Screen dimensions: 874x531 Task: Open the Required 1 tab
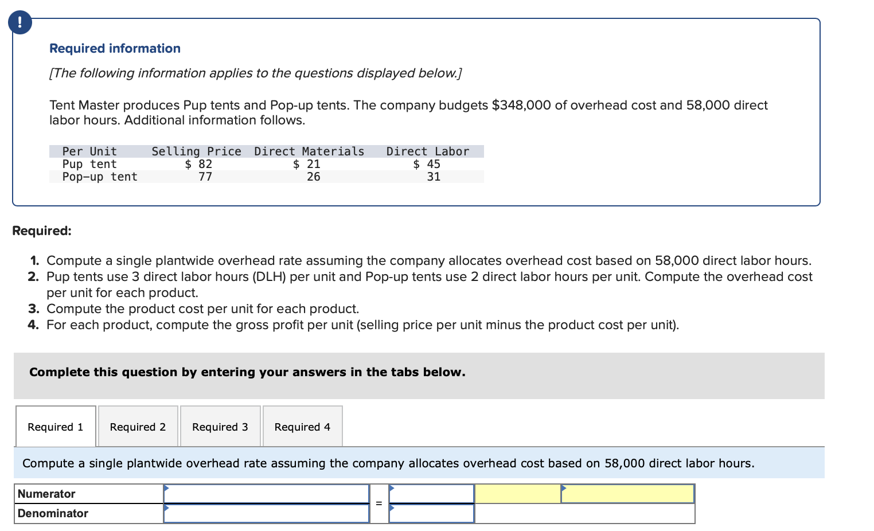click(56, 427)
